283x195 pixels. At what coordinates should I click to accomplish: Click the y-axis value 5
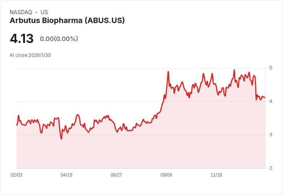[x=271, y=68]
